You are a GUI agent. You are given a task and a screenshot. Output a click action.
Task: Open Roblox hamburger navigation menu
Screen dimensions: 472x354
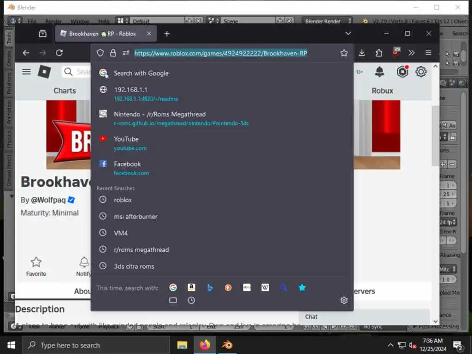26,71
